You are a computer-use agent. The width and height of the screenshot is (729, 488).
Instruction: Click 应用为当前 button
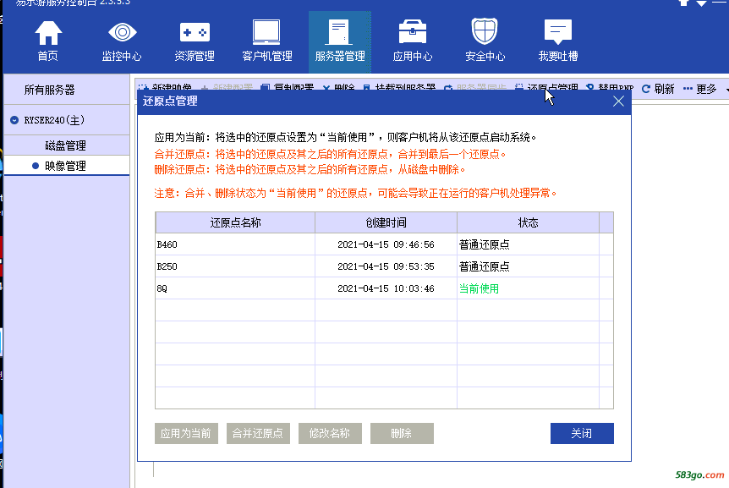(186, 433)
